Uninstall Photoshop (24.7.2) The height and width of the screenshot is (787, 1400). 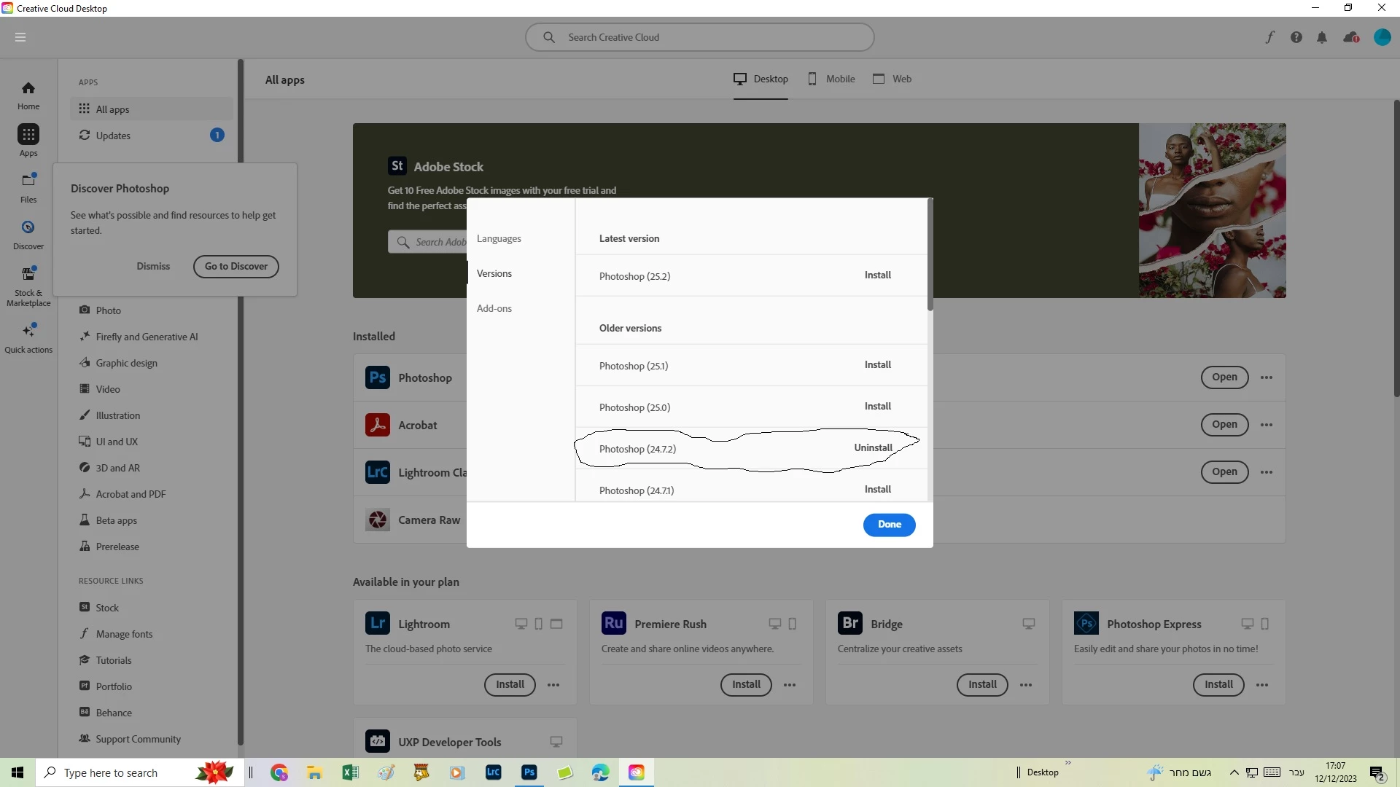(873, 447)
